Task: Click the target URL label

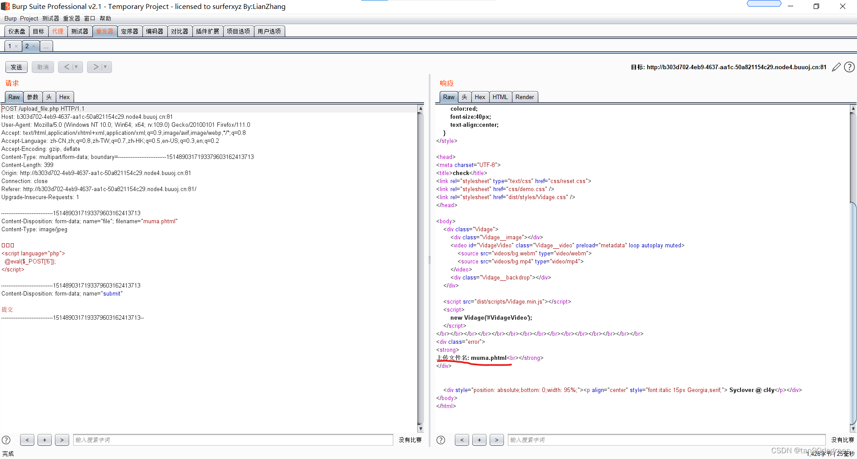Action: pos(728,67)
